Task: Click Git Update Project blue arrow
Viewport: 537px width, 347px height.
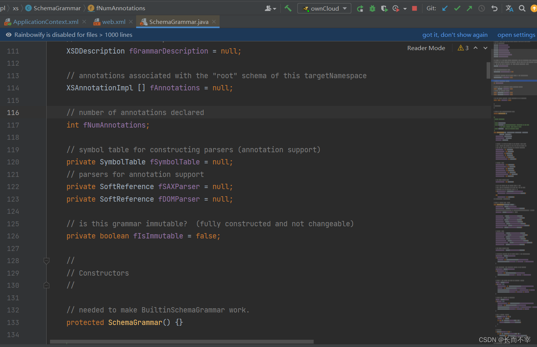Action: point(445,8)
